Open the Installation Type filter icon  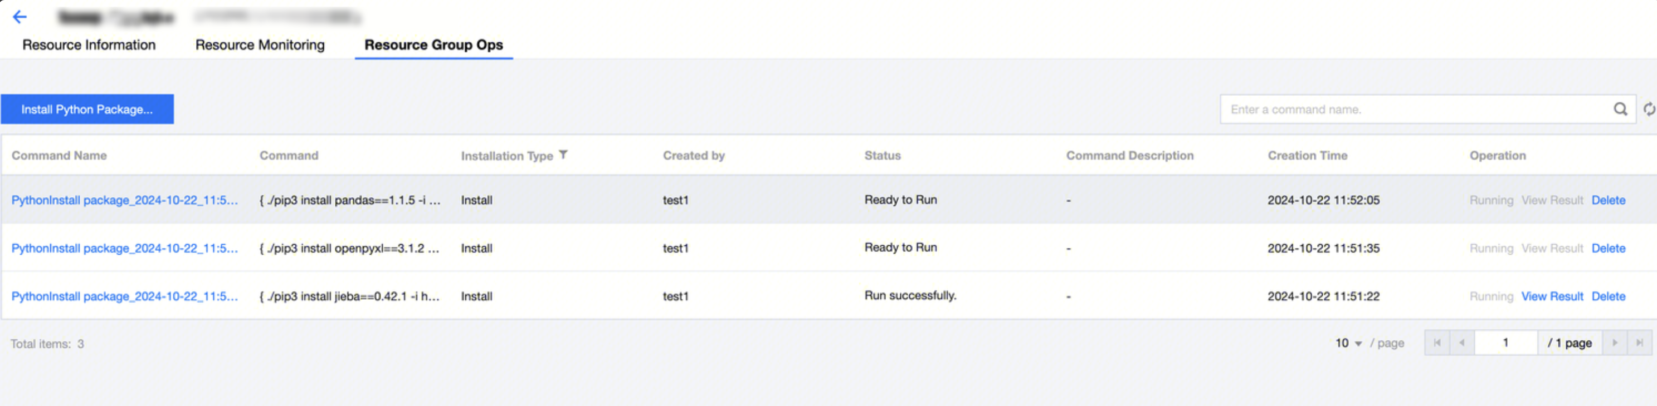click(563, 155)
